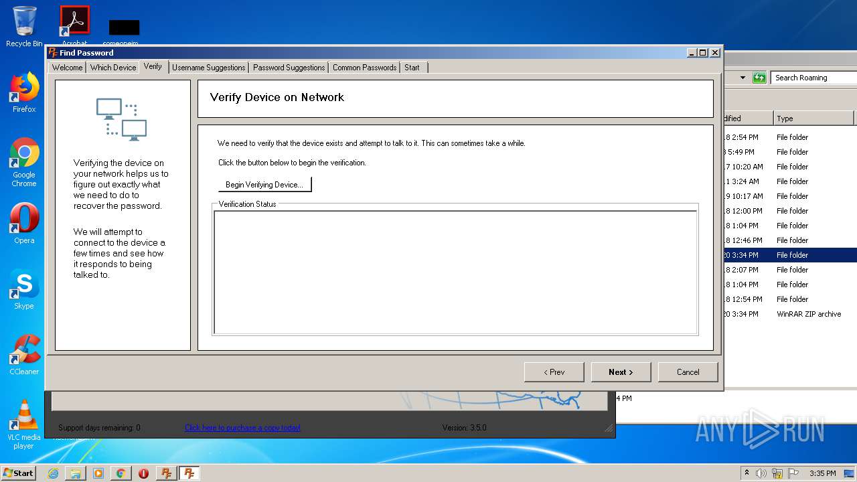Viewport: 857px width, 482px height.
Task: Open Chrome from the taskbar
Action: pos(121,473)
